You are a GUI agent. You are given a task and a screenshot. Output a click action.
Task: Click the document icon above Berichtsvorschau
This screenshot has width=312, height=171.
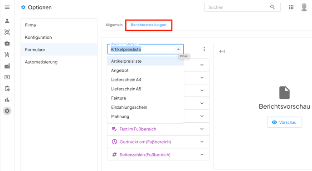coord(284,93)
